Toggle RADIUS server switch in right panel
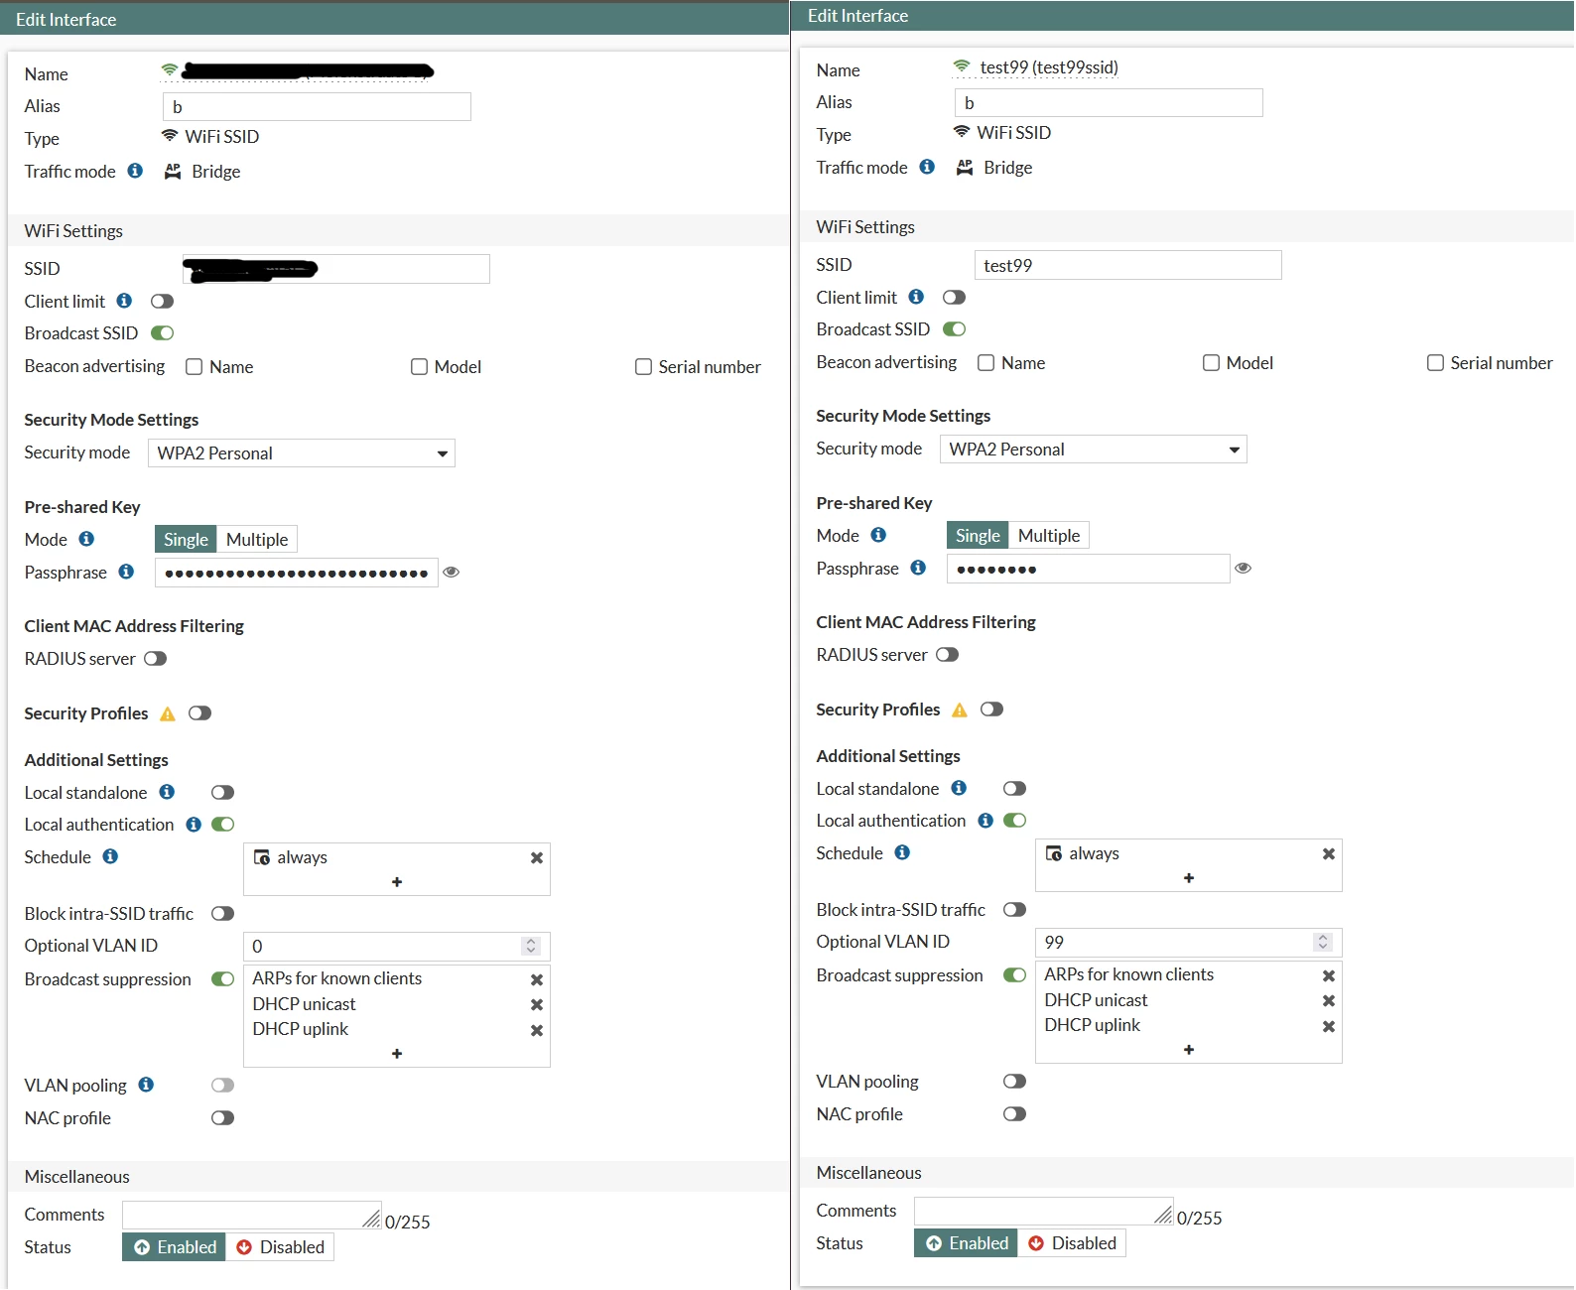 (x=948, y=655)
